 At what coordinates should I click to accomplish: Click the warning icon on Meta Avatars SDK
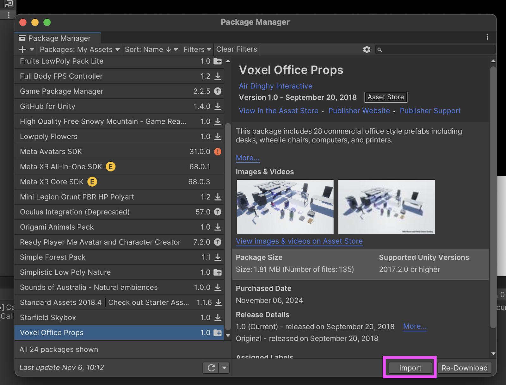click(x=218, y=152)
